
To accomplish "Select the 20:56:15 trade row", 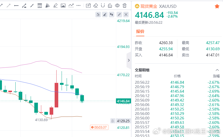I will (177, 91).
